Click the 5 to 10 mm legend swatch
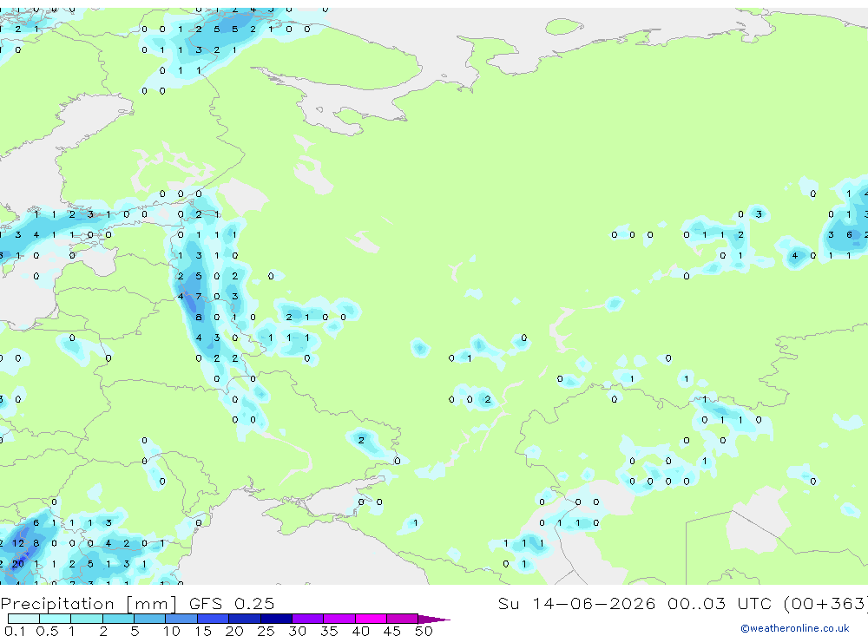 (150, 619)
